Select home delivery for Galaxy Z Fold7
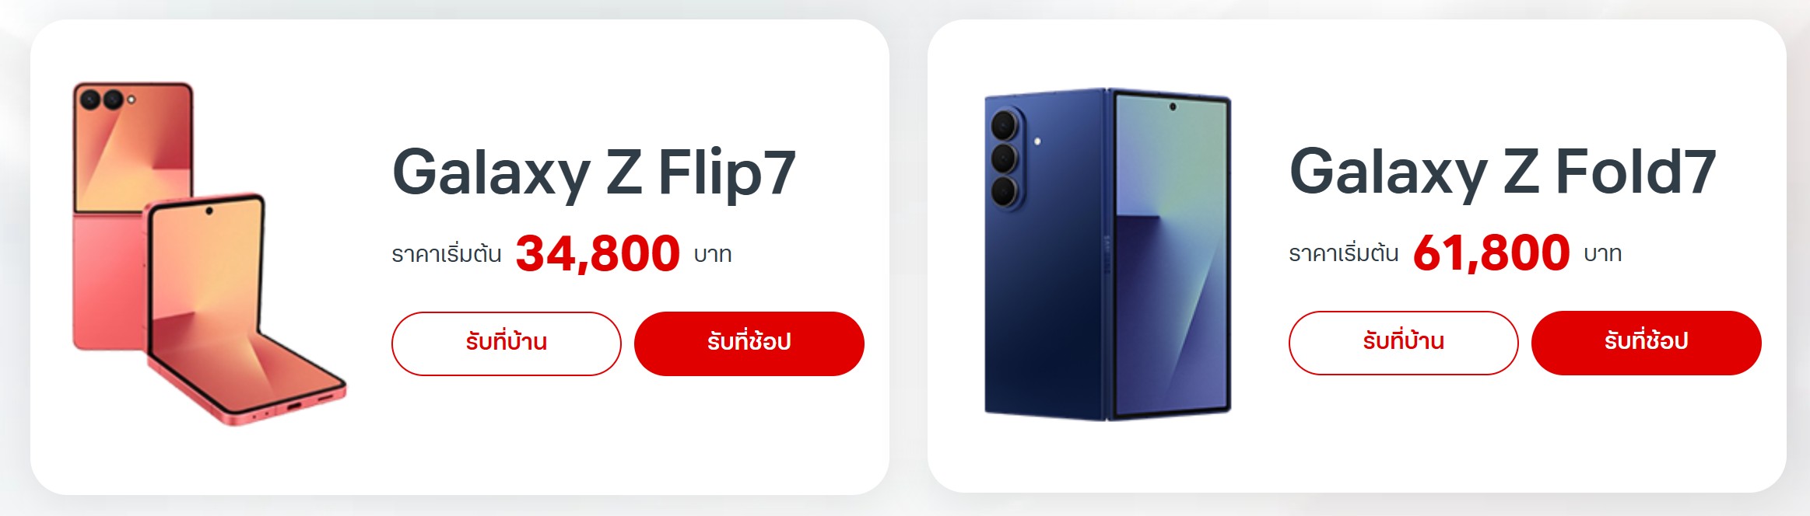This screenshot has height=516, width=1810. pos(1404,343)
